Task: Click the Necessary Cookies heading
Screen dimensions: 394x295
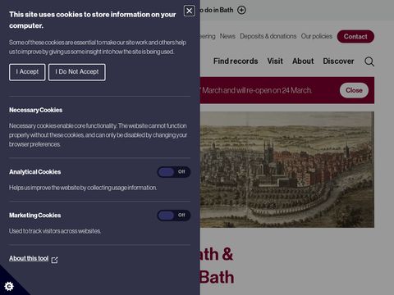Action: pyautogui.click(x=36, y=110)
